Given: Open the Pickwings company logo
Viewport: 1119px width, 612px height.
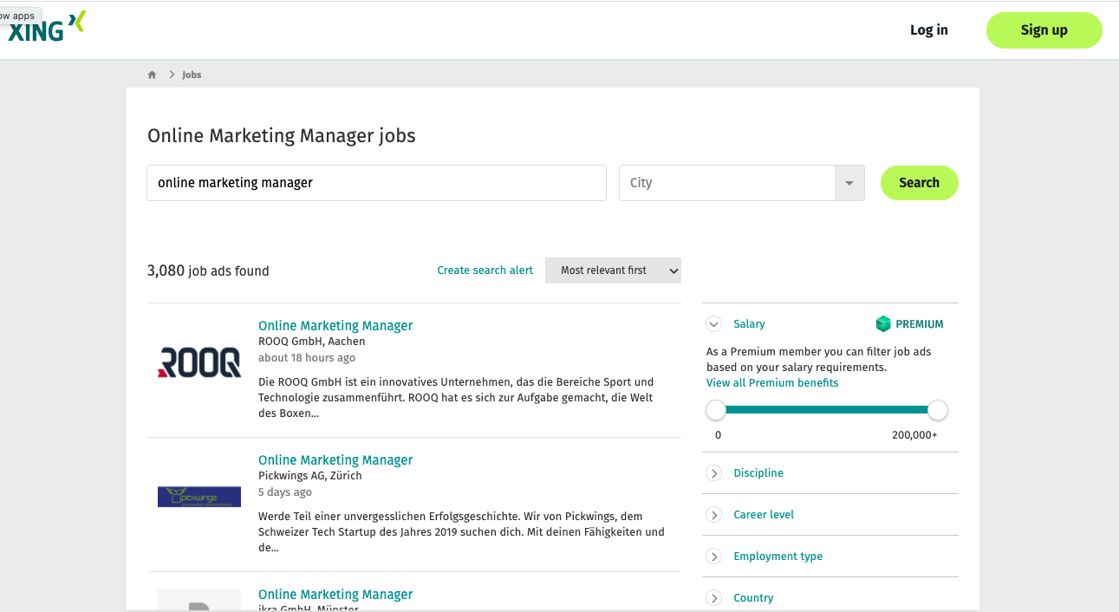Looking at the screenshot, I should click(199, 497).
